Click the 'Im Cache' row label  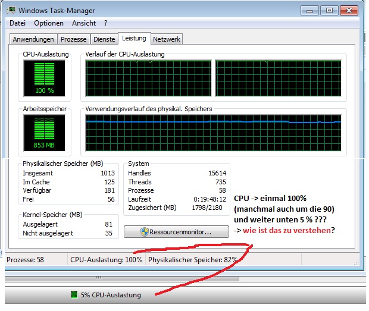[x=36, y=182]
